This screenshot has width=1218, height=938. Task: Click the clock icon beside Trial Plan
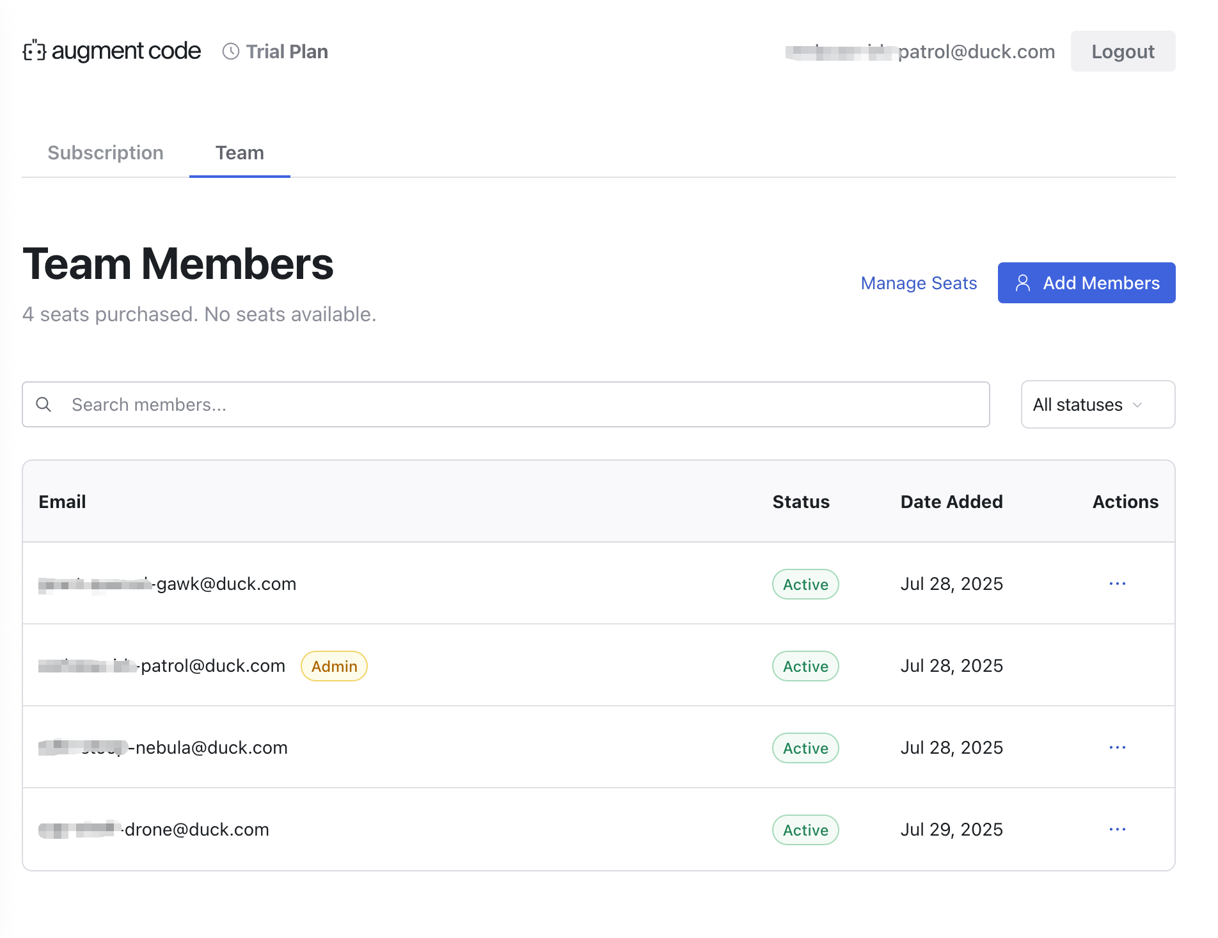(230, 51)
